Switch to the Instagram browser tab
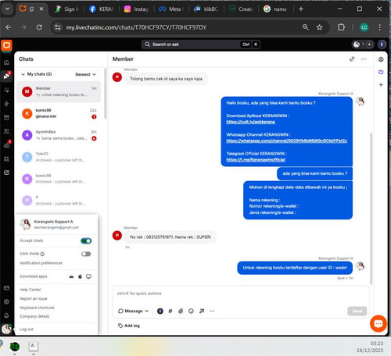 [x=136, y=9]
